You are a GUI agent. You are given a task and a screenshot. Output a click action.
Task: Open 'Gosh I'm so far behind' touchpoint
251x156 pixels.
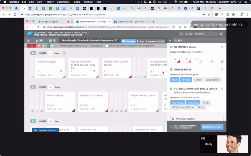[93, 102]
